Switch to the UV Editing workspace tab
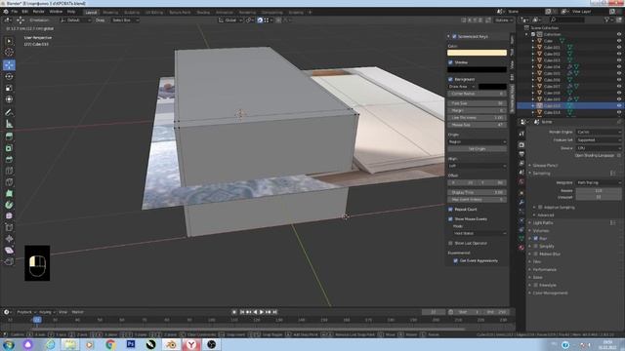 [x=154, y=13]
